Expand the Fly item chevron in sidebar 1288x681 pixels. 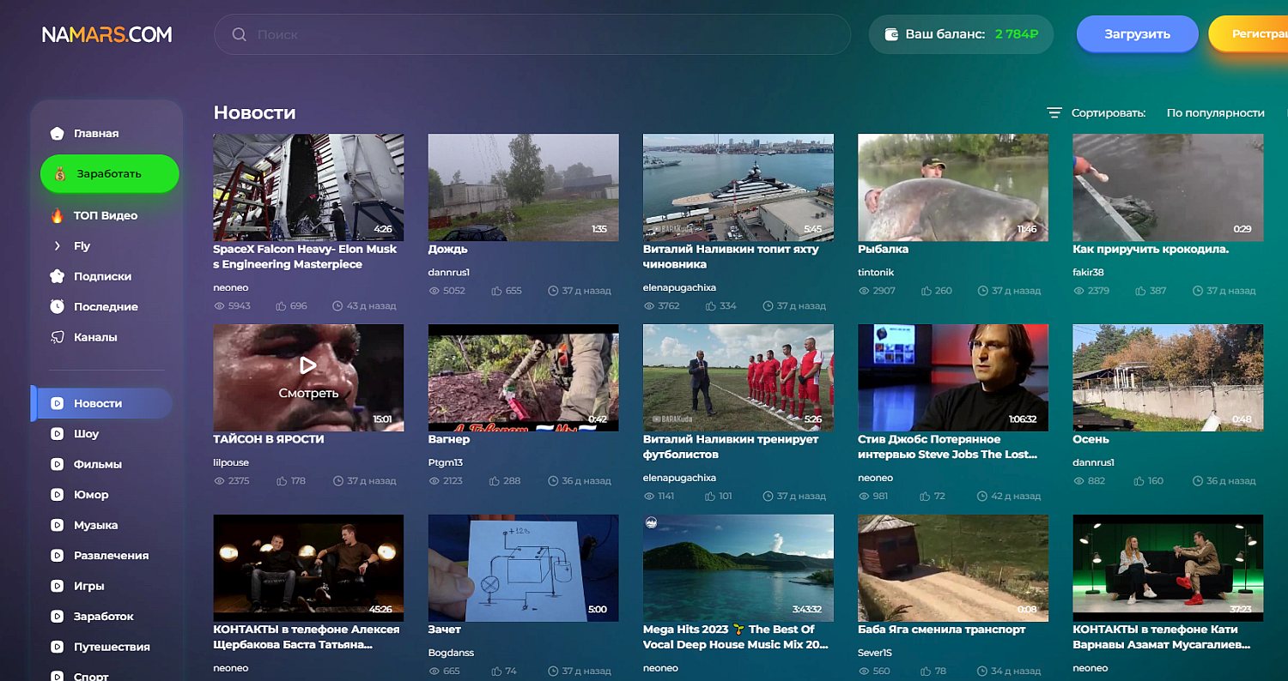click(x=58, y=246)
